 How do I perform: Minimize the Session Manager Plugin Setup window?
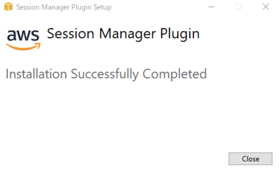coord(211,7)
